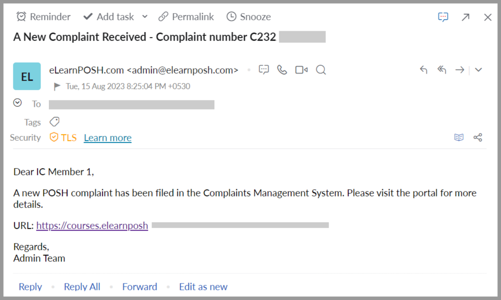Click the chat comment icon beside sender
The image size is (501, 300).
[264, 70]
